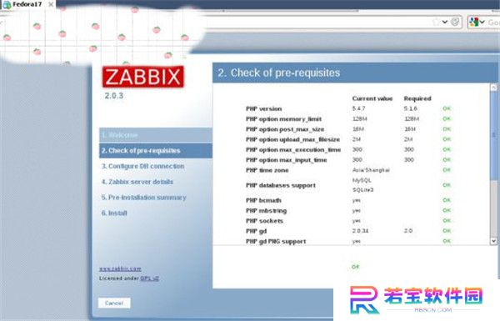
Task: Click the Google search engine icon
Action: 474,23
